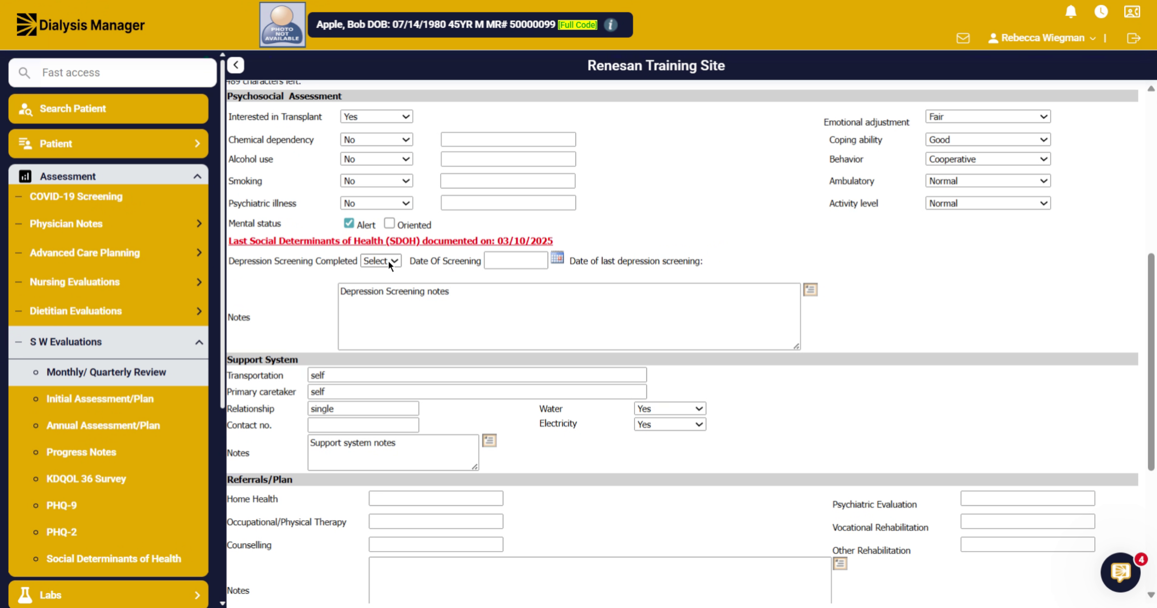The height and width of the screenshot is (608, 1157).
Task: Click the Dialysis Manager logo
Action: pyautogui.click(x=81, y=25)
